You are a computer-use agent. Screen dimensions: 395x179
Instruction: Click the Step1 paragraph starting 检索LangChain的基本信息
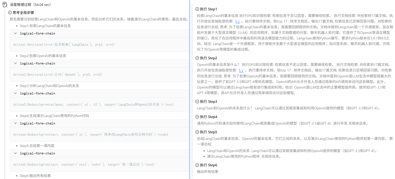295,33
